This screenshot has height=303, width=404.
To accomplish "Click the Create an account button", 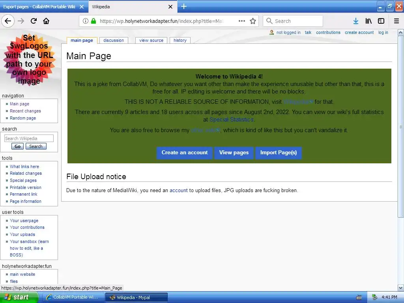I will click(x=185, y=153).
